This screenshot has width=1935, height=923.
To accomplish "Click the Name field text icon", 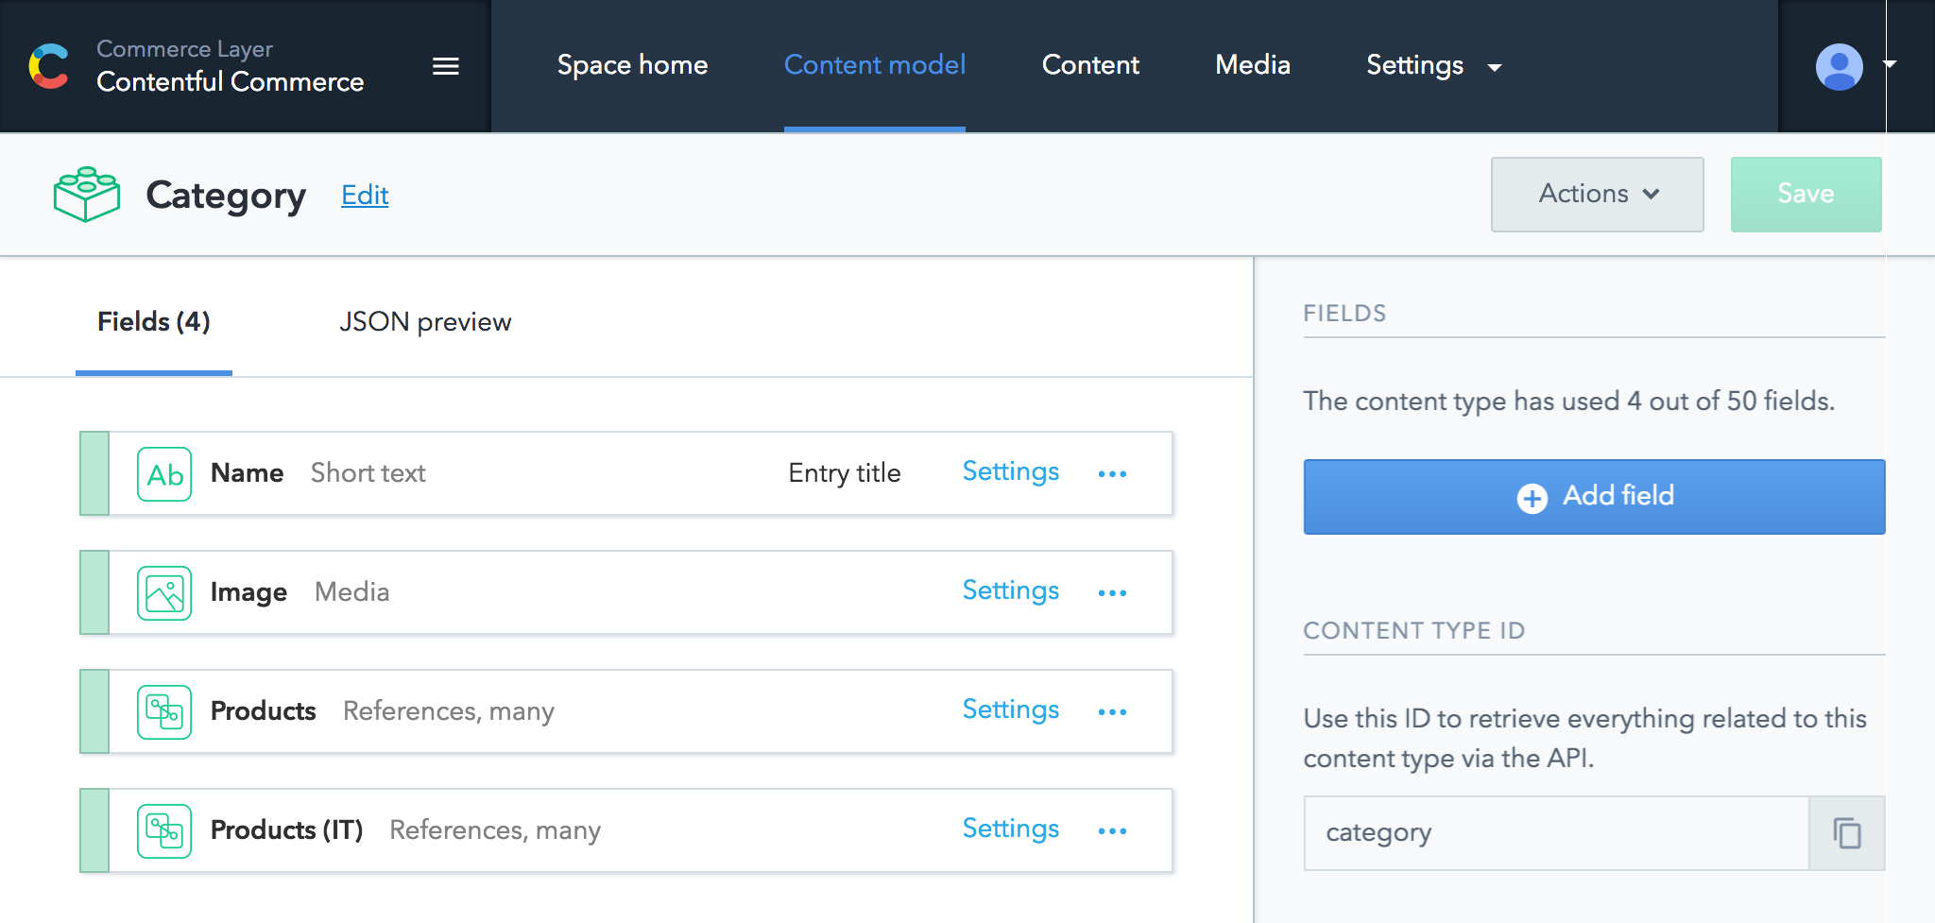I will tap(164, 474).
